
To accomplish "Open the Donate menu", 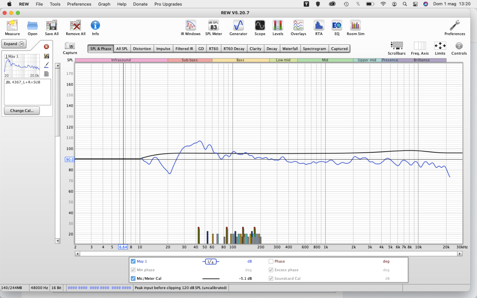I will click(x=140, y=4).
